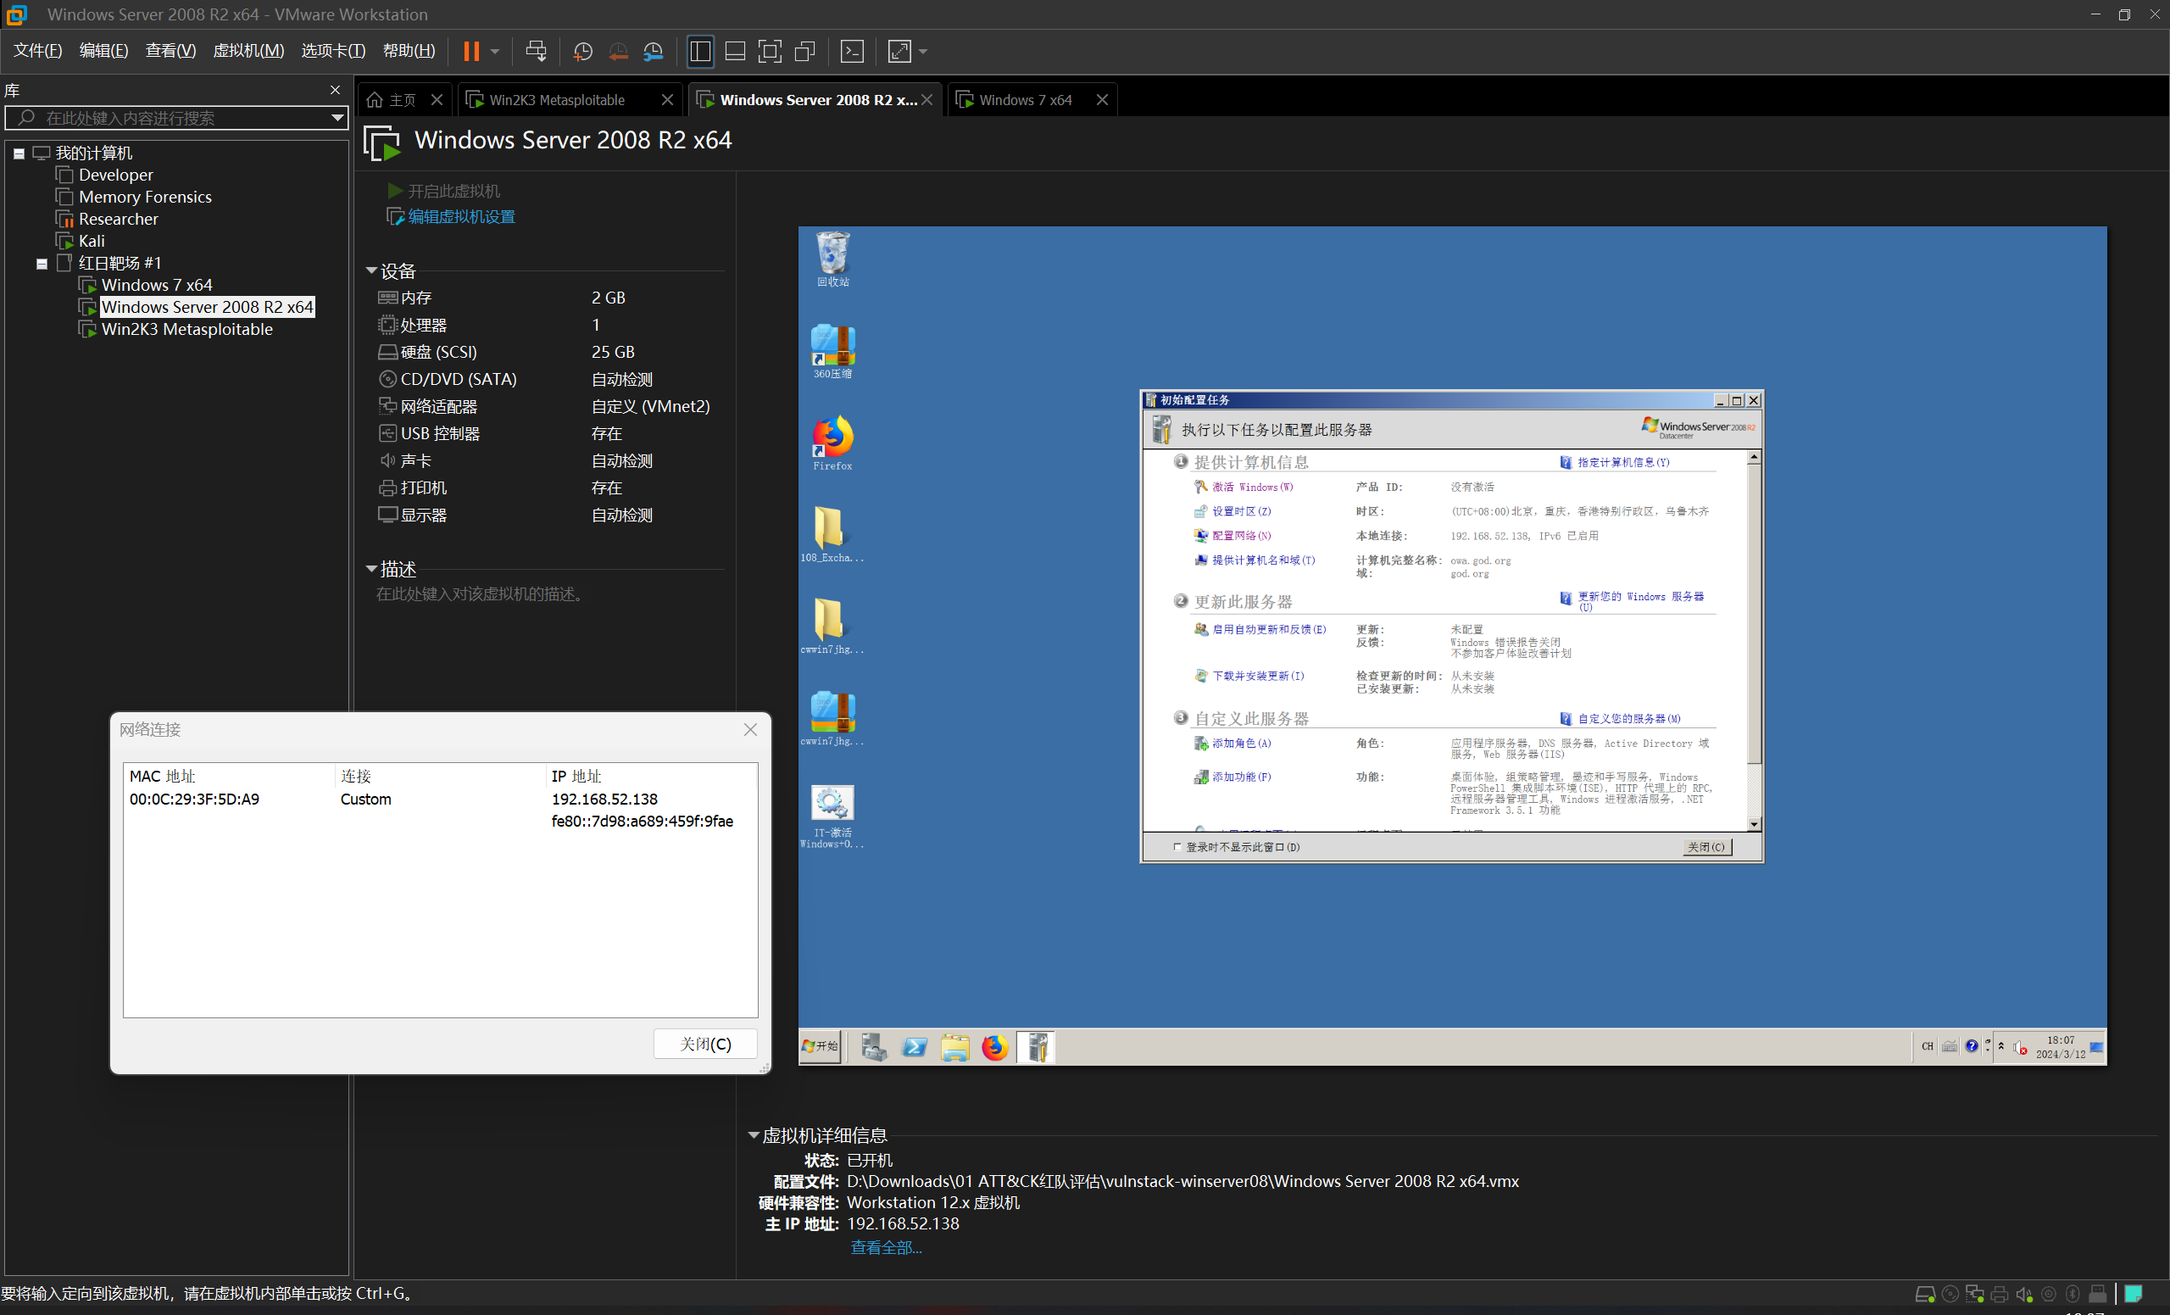Viewport: 2170px width, 1315px height.
Task: Click the Firefox desktop shortcut icon
Action: coord(832,443)
